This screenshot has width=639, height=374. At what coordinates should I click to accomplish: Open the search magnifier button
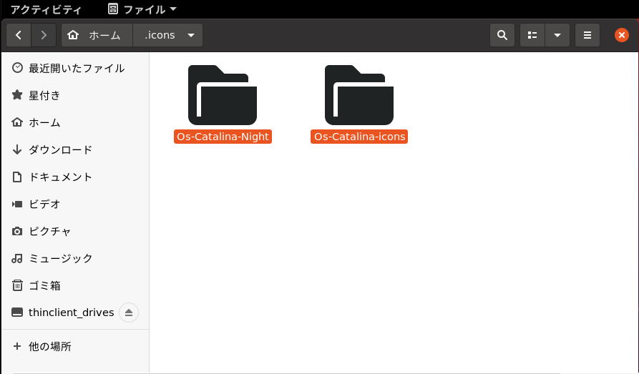502,35
